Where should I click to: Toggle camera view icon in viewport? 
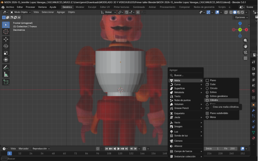click(245, 52)
